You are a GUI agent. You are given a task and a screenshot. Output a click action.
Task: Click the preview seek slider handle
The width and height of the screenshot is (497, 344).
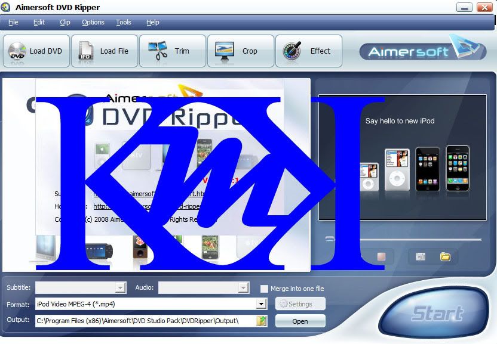(330, 239)
